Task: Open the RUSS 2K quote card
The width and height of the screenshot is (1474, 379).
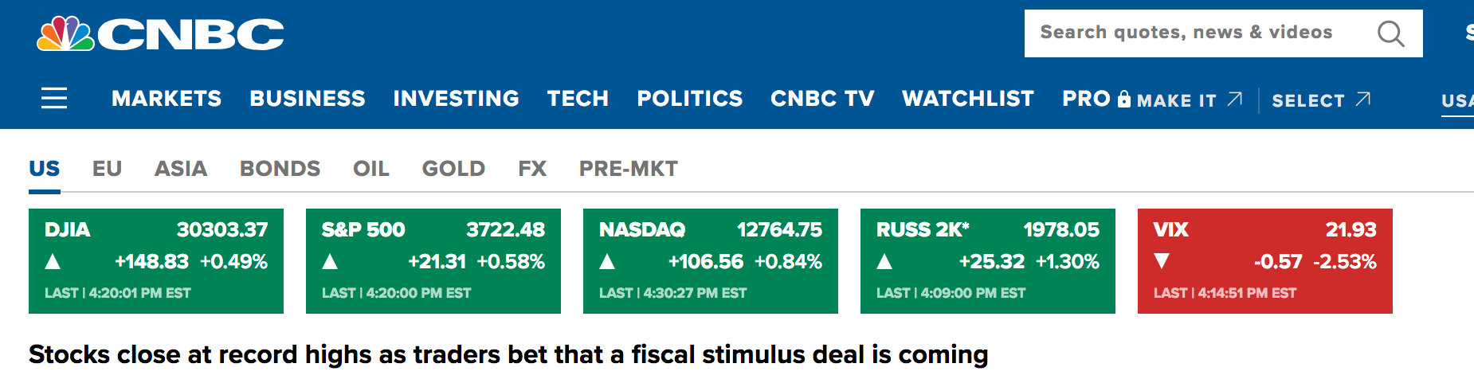Action: pos(988,261)
